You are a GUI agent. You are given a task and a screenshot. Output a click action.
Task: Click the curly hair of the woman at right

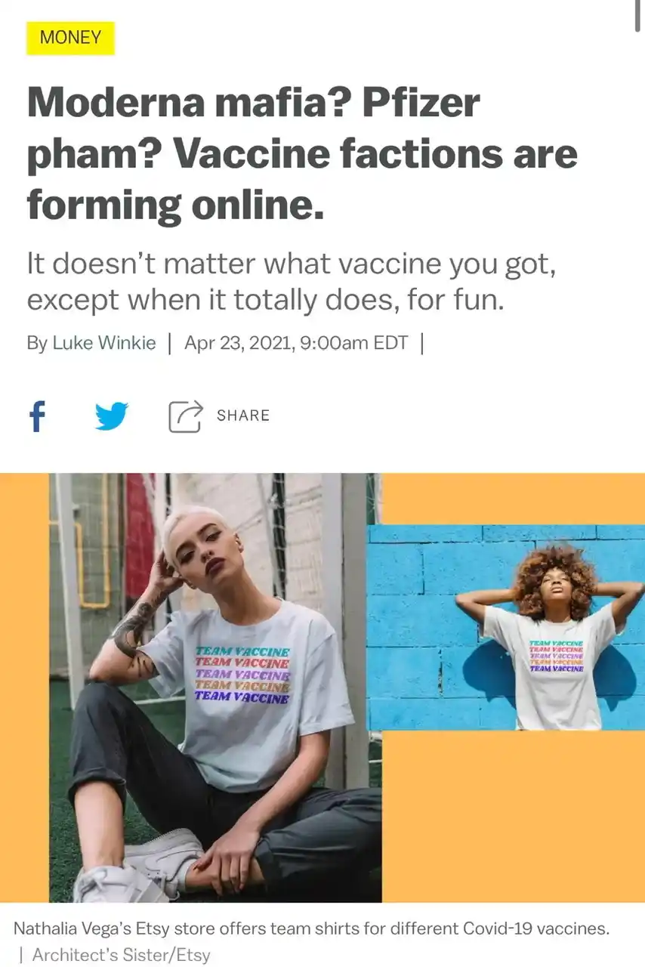(x=555, y=574)
